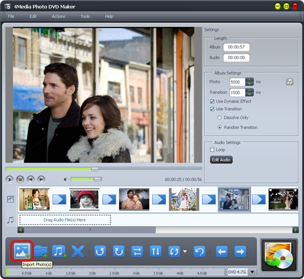
Task: Click the Album length field showing 00:00:57
Action: coord(237,47)
